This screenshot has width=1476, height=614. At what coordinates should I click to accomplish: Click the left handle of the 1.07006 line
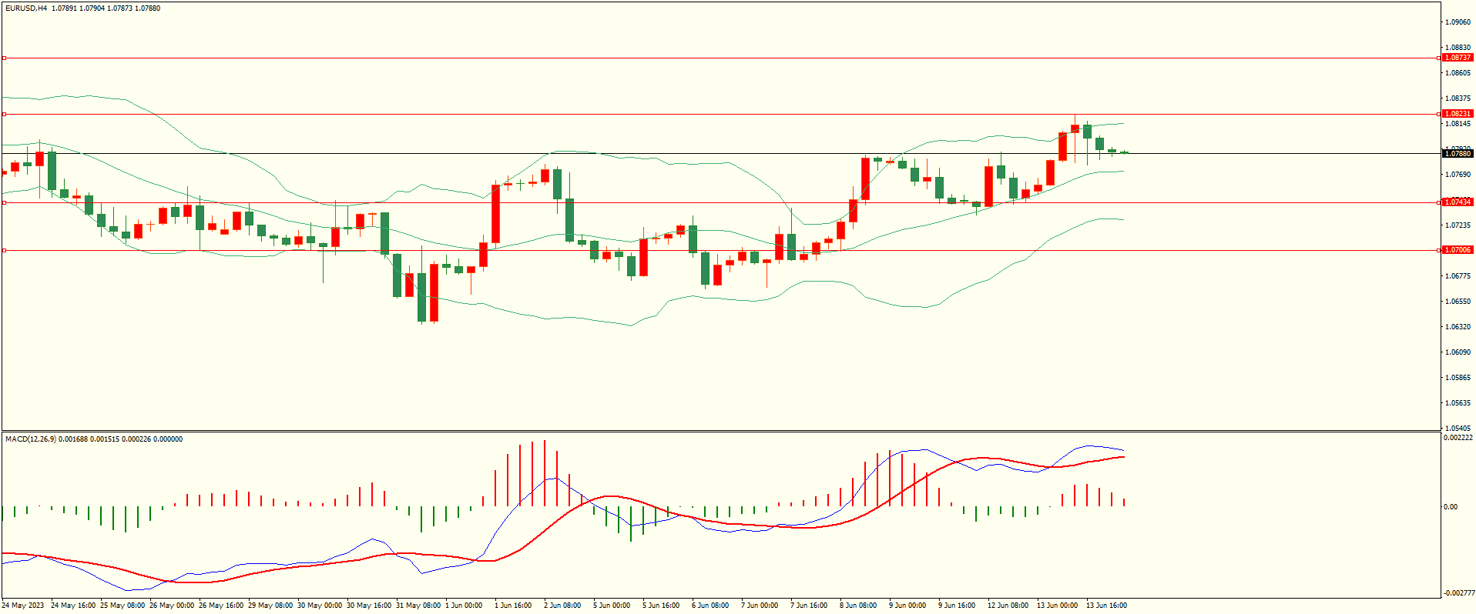[4, 250]
